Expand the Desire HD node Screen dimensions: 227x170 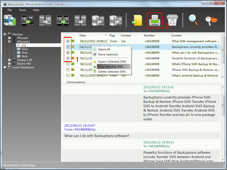point(9,63)
